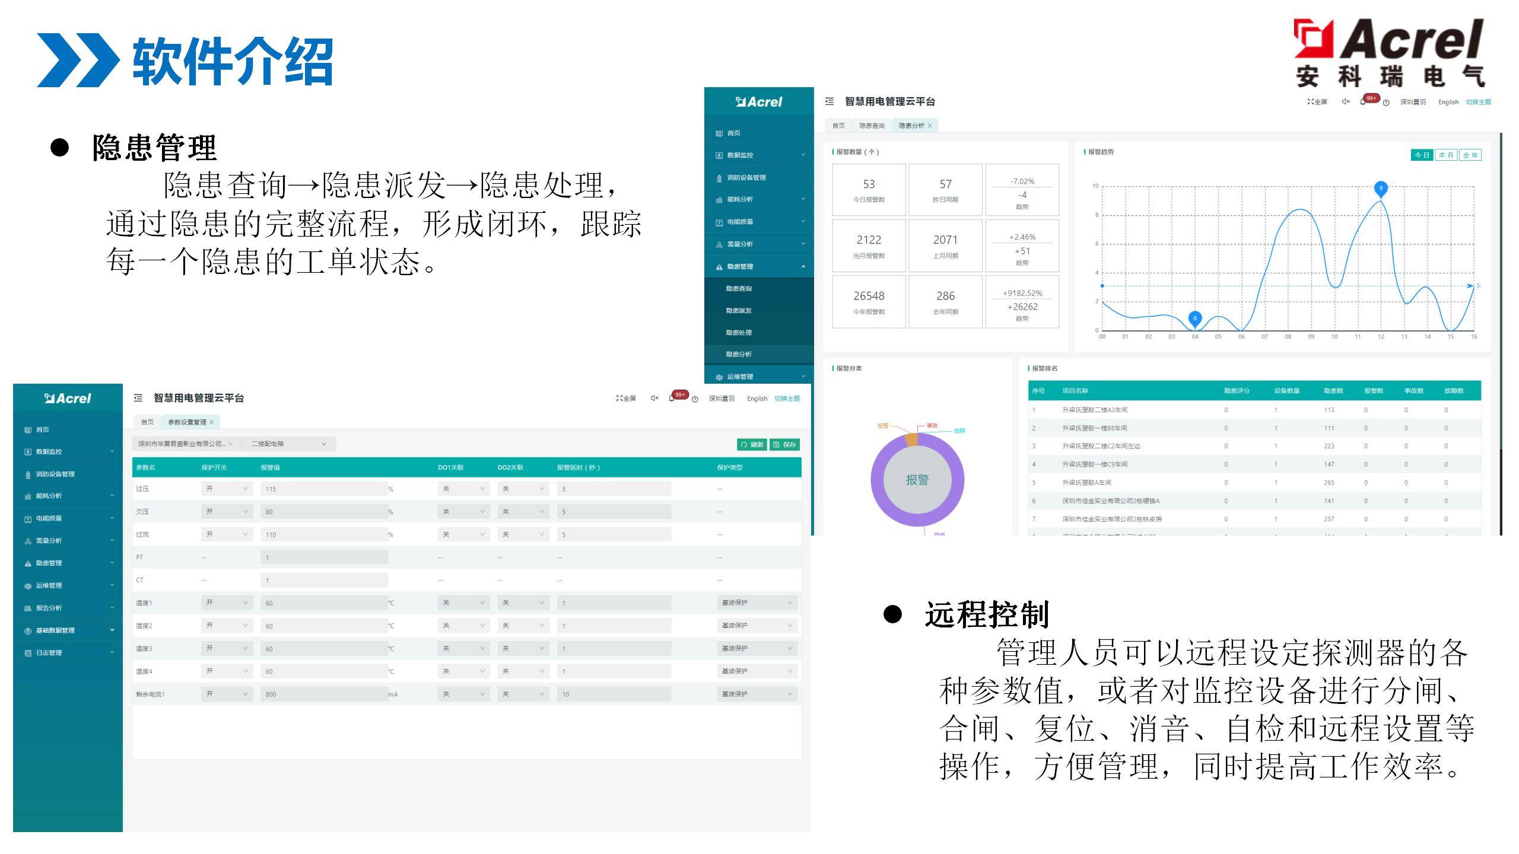Click the 过压 报警值 input field showing 115
The image size is (1519, 854).
tap(323, 489)
